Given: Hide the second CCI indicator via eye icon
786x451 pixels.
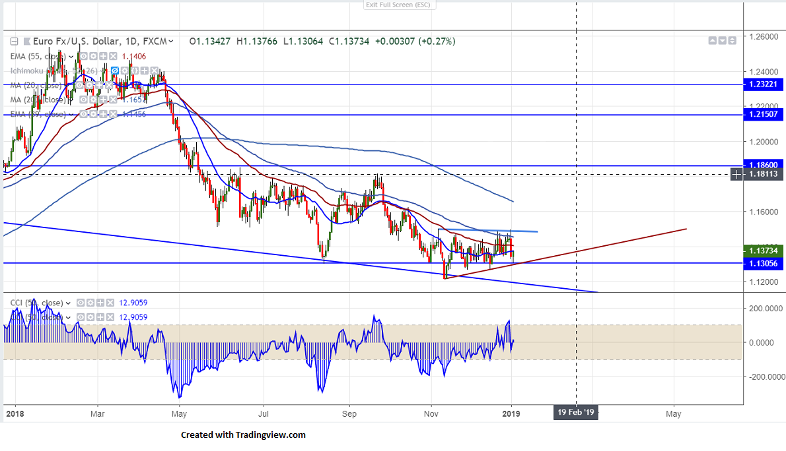Looking at the screenshot, I should (x=81, y=317).
